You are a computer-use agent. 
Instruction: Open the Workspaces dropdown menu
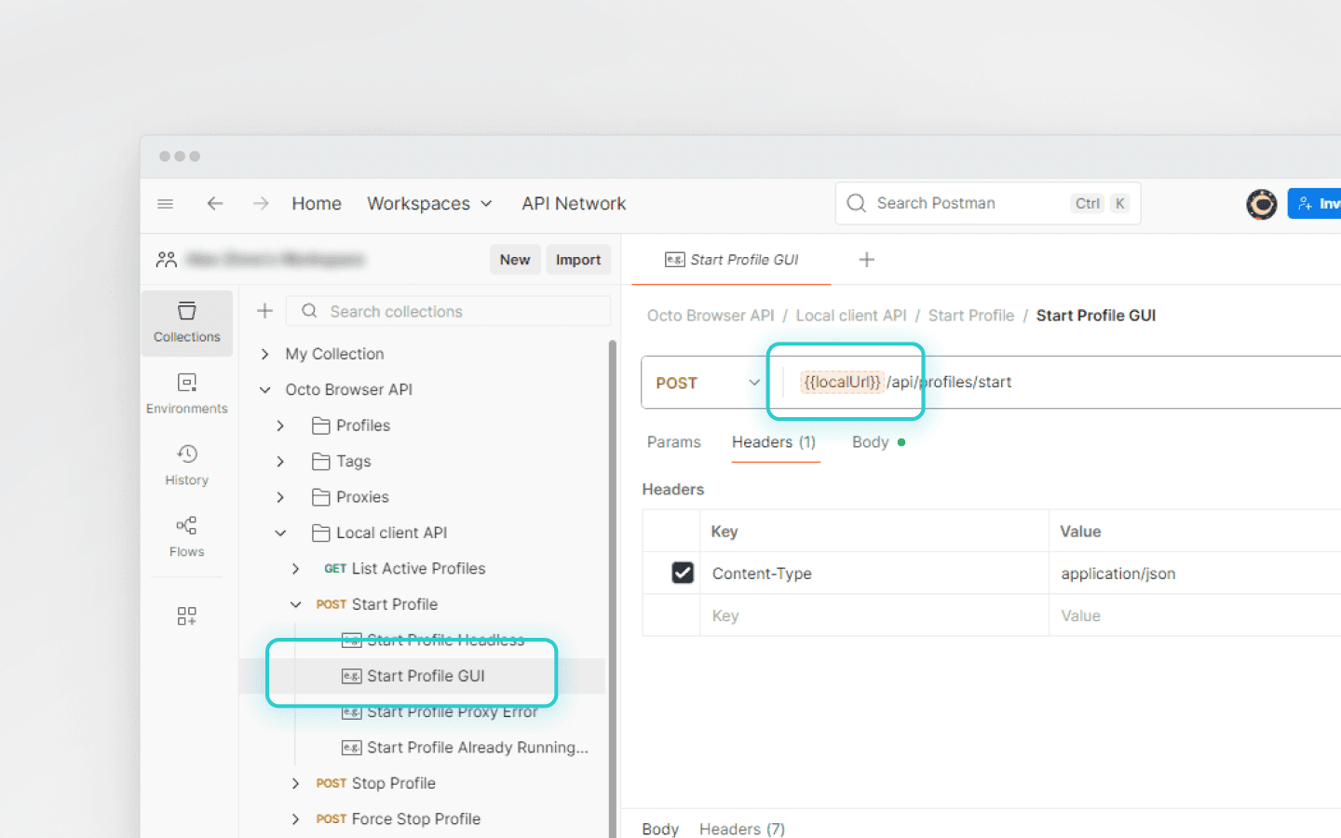[429, 203]
